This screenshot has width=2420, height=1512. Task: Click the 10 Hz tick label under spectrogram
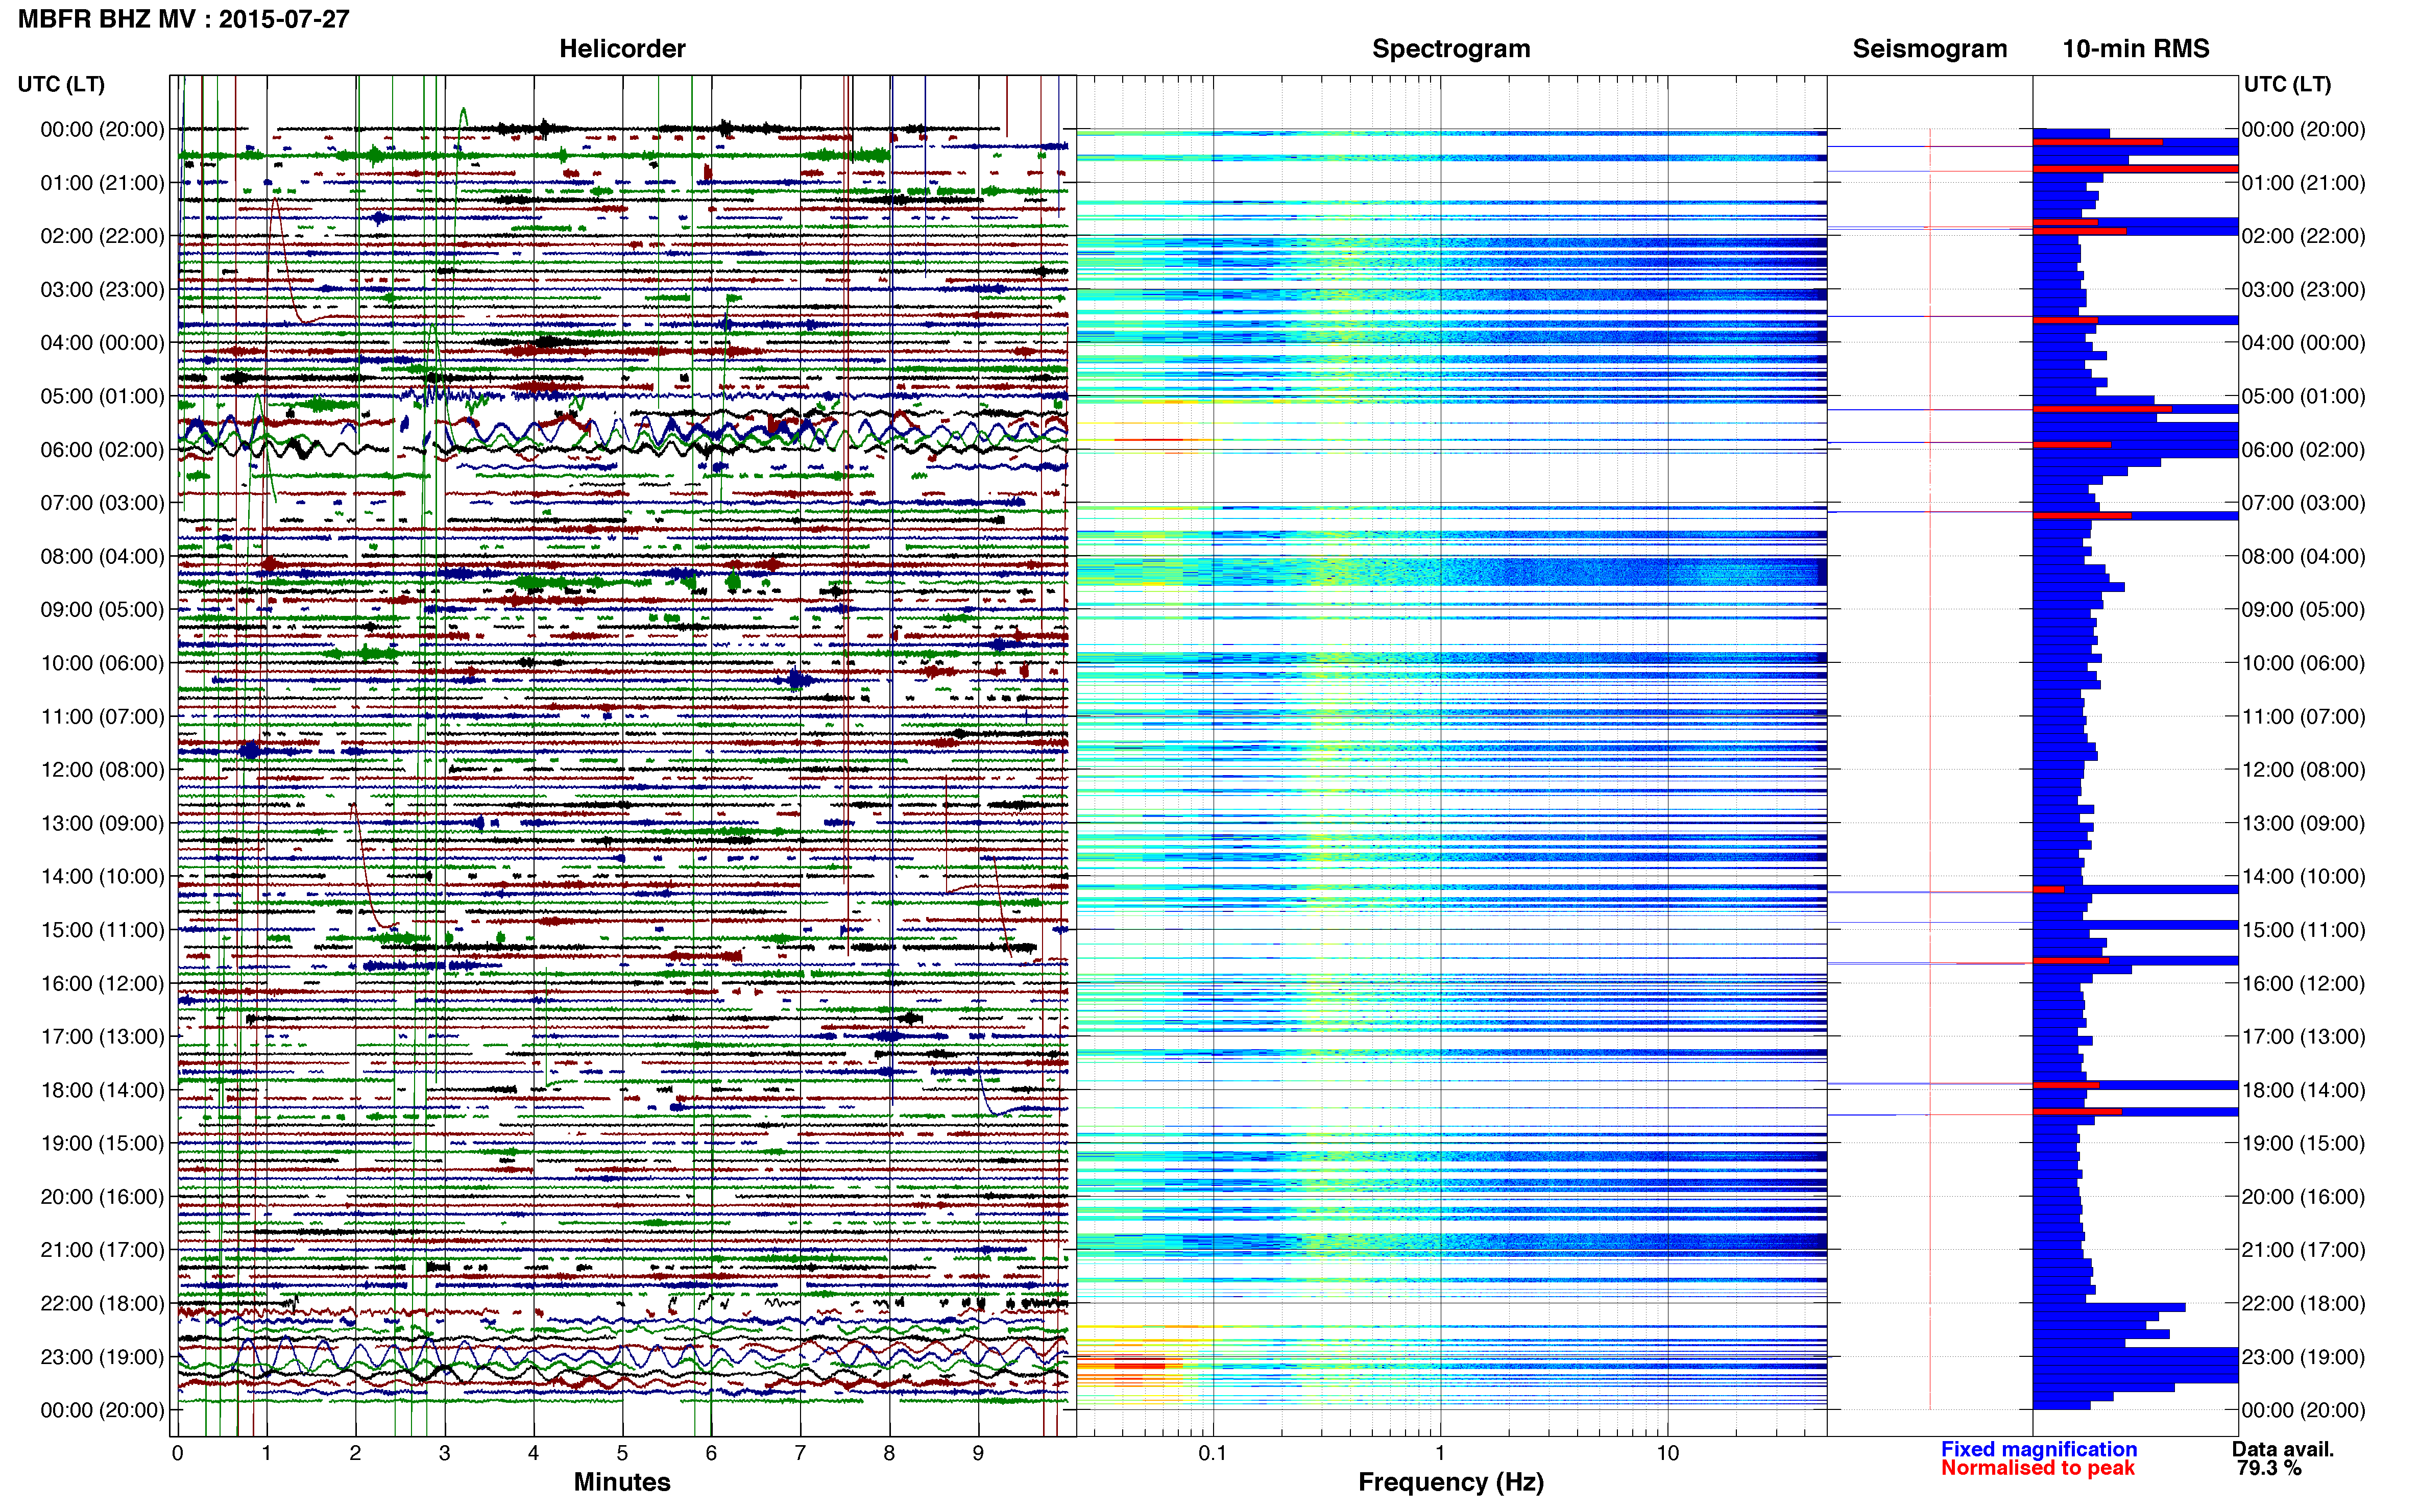click(x=1667, y=1453)
